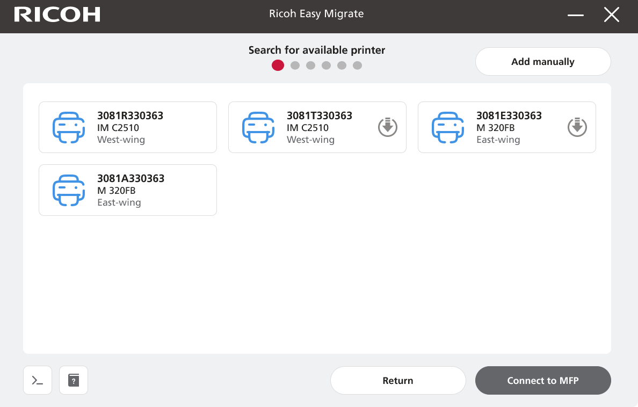Viewport: 638px width, 407px height.
Task: Click printer icon on 3081T330363 card
Action: coord(258,127)
